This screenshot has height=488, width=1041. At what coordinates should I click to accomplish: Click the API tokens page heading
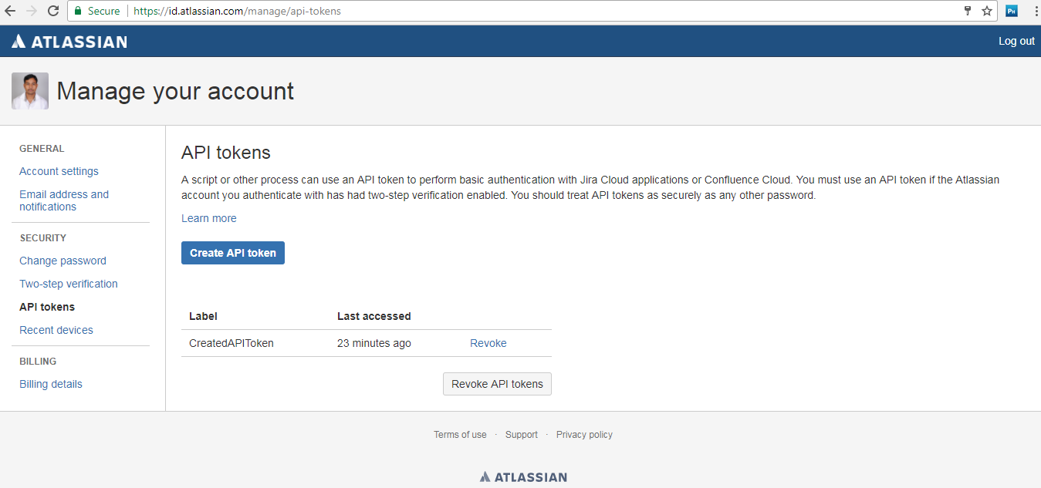[x=226, y=153]
